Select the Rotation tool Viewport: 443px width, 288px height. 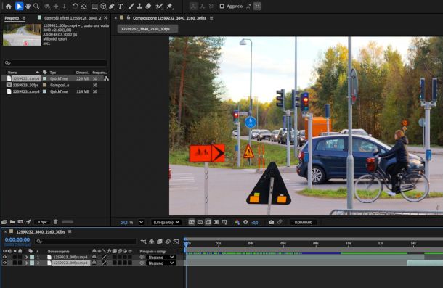pos(75,6)
